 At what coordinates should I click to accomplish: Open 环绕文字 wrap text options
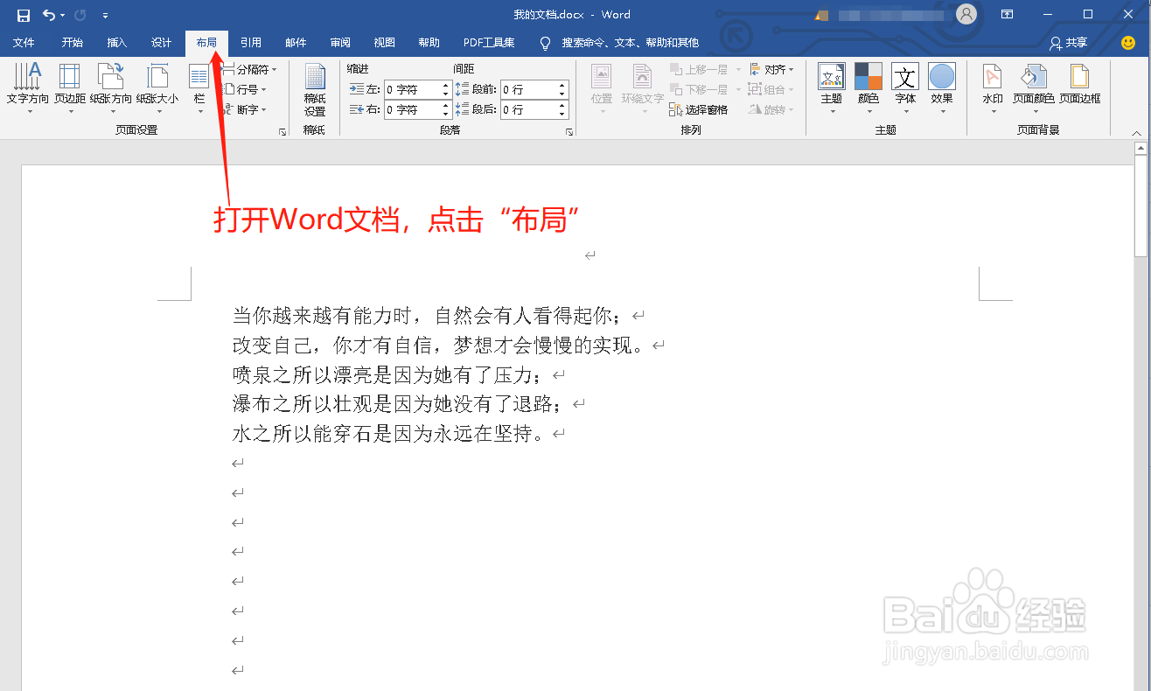[x=643, y=88]
